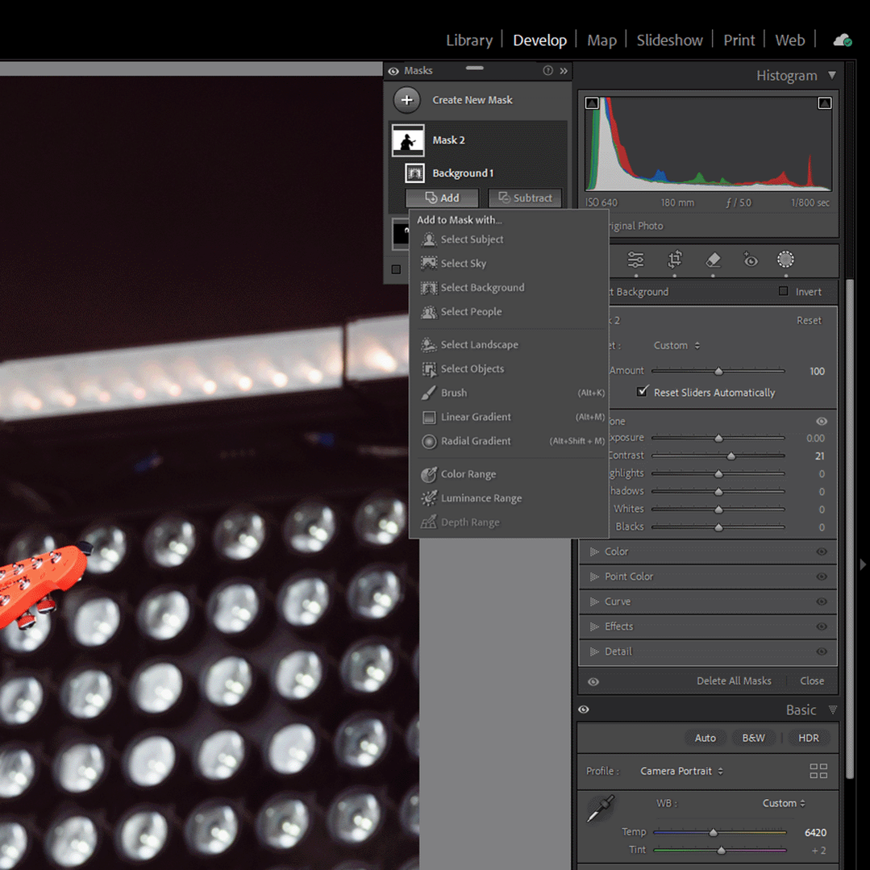This screenshot has height=870, width=870.
Task: Select the Crop overlay tool icon
Action: (x=675, y=260)
